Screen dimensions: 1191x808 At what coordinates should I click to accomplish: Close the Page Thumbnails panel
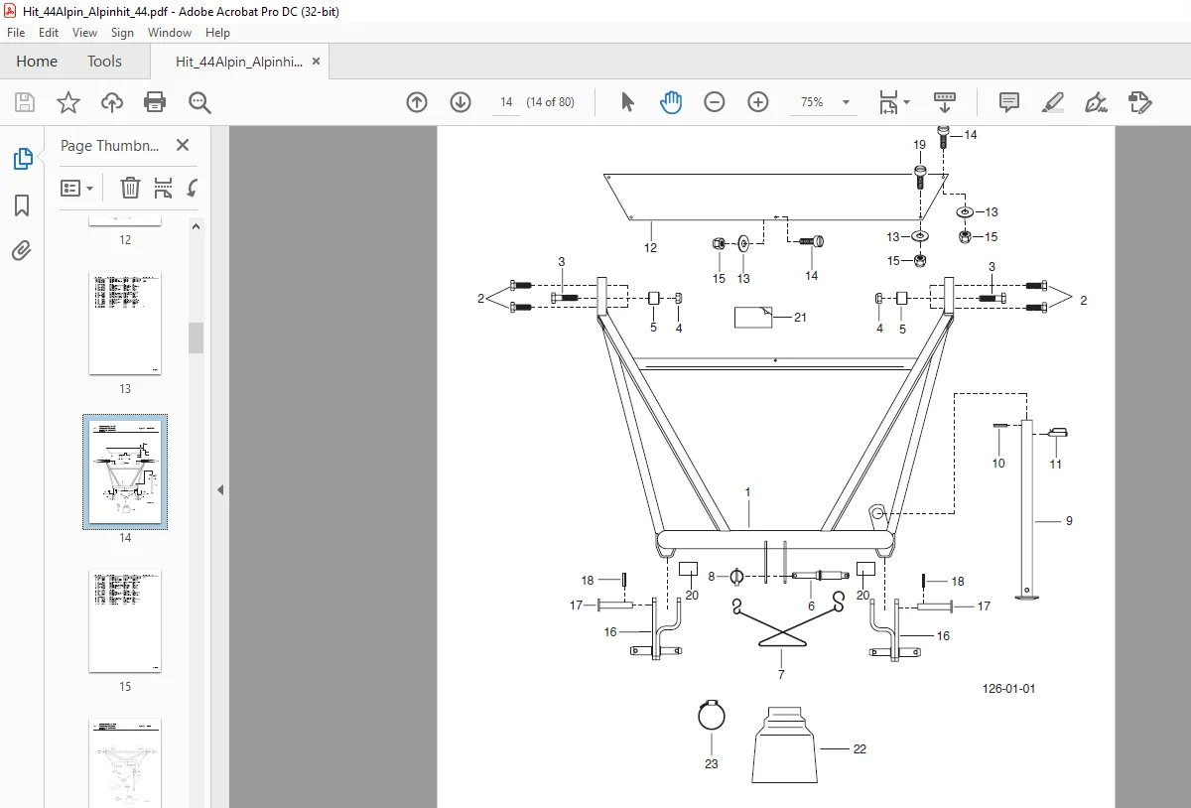pyautogui.click(x=183, y=145)
